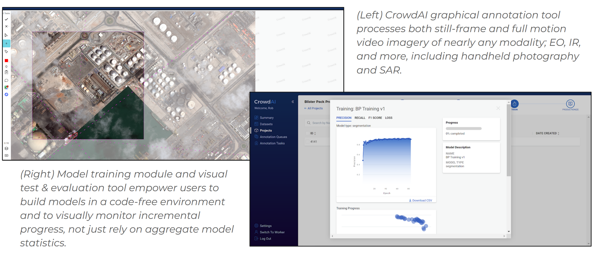595x259 pixels.
Task: Select the tag label tool in annotation toolbar
Action: pyautogui.click(x=6, y=52)
